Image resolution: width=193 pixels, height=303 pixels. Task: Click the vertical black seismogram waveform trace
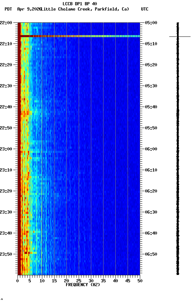coord(178,149)
